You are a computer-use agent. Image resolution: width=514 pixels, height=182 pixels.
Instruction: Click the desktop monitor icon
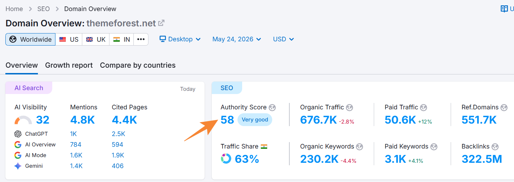pos(163,39)
